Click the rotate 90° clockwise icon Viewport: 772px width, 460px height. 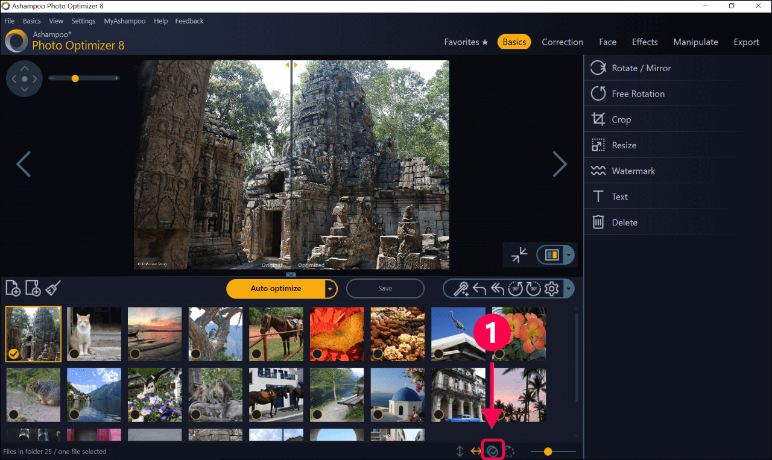point(533,289)
